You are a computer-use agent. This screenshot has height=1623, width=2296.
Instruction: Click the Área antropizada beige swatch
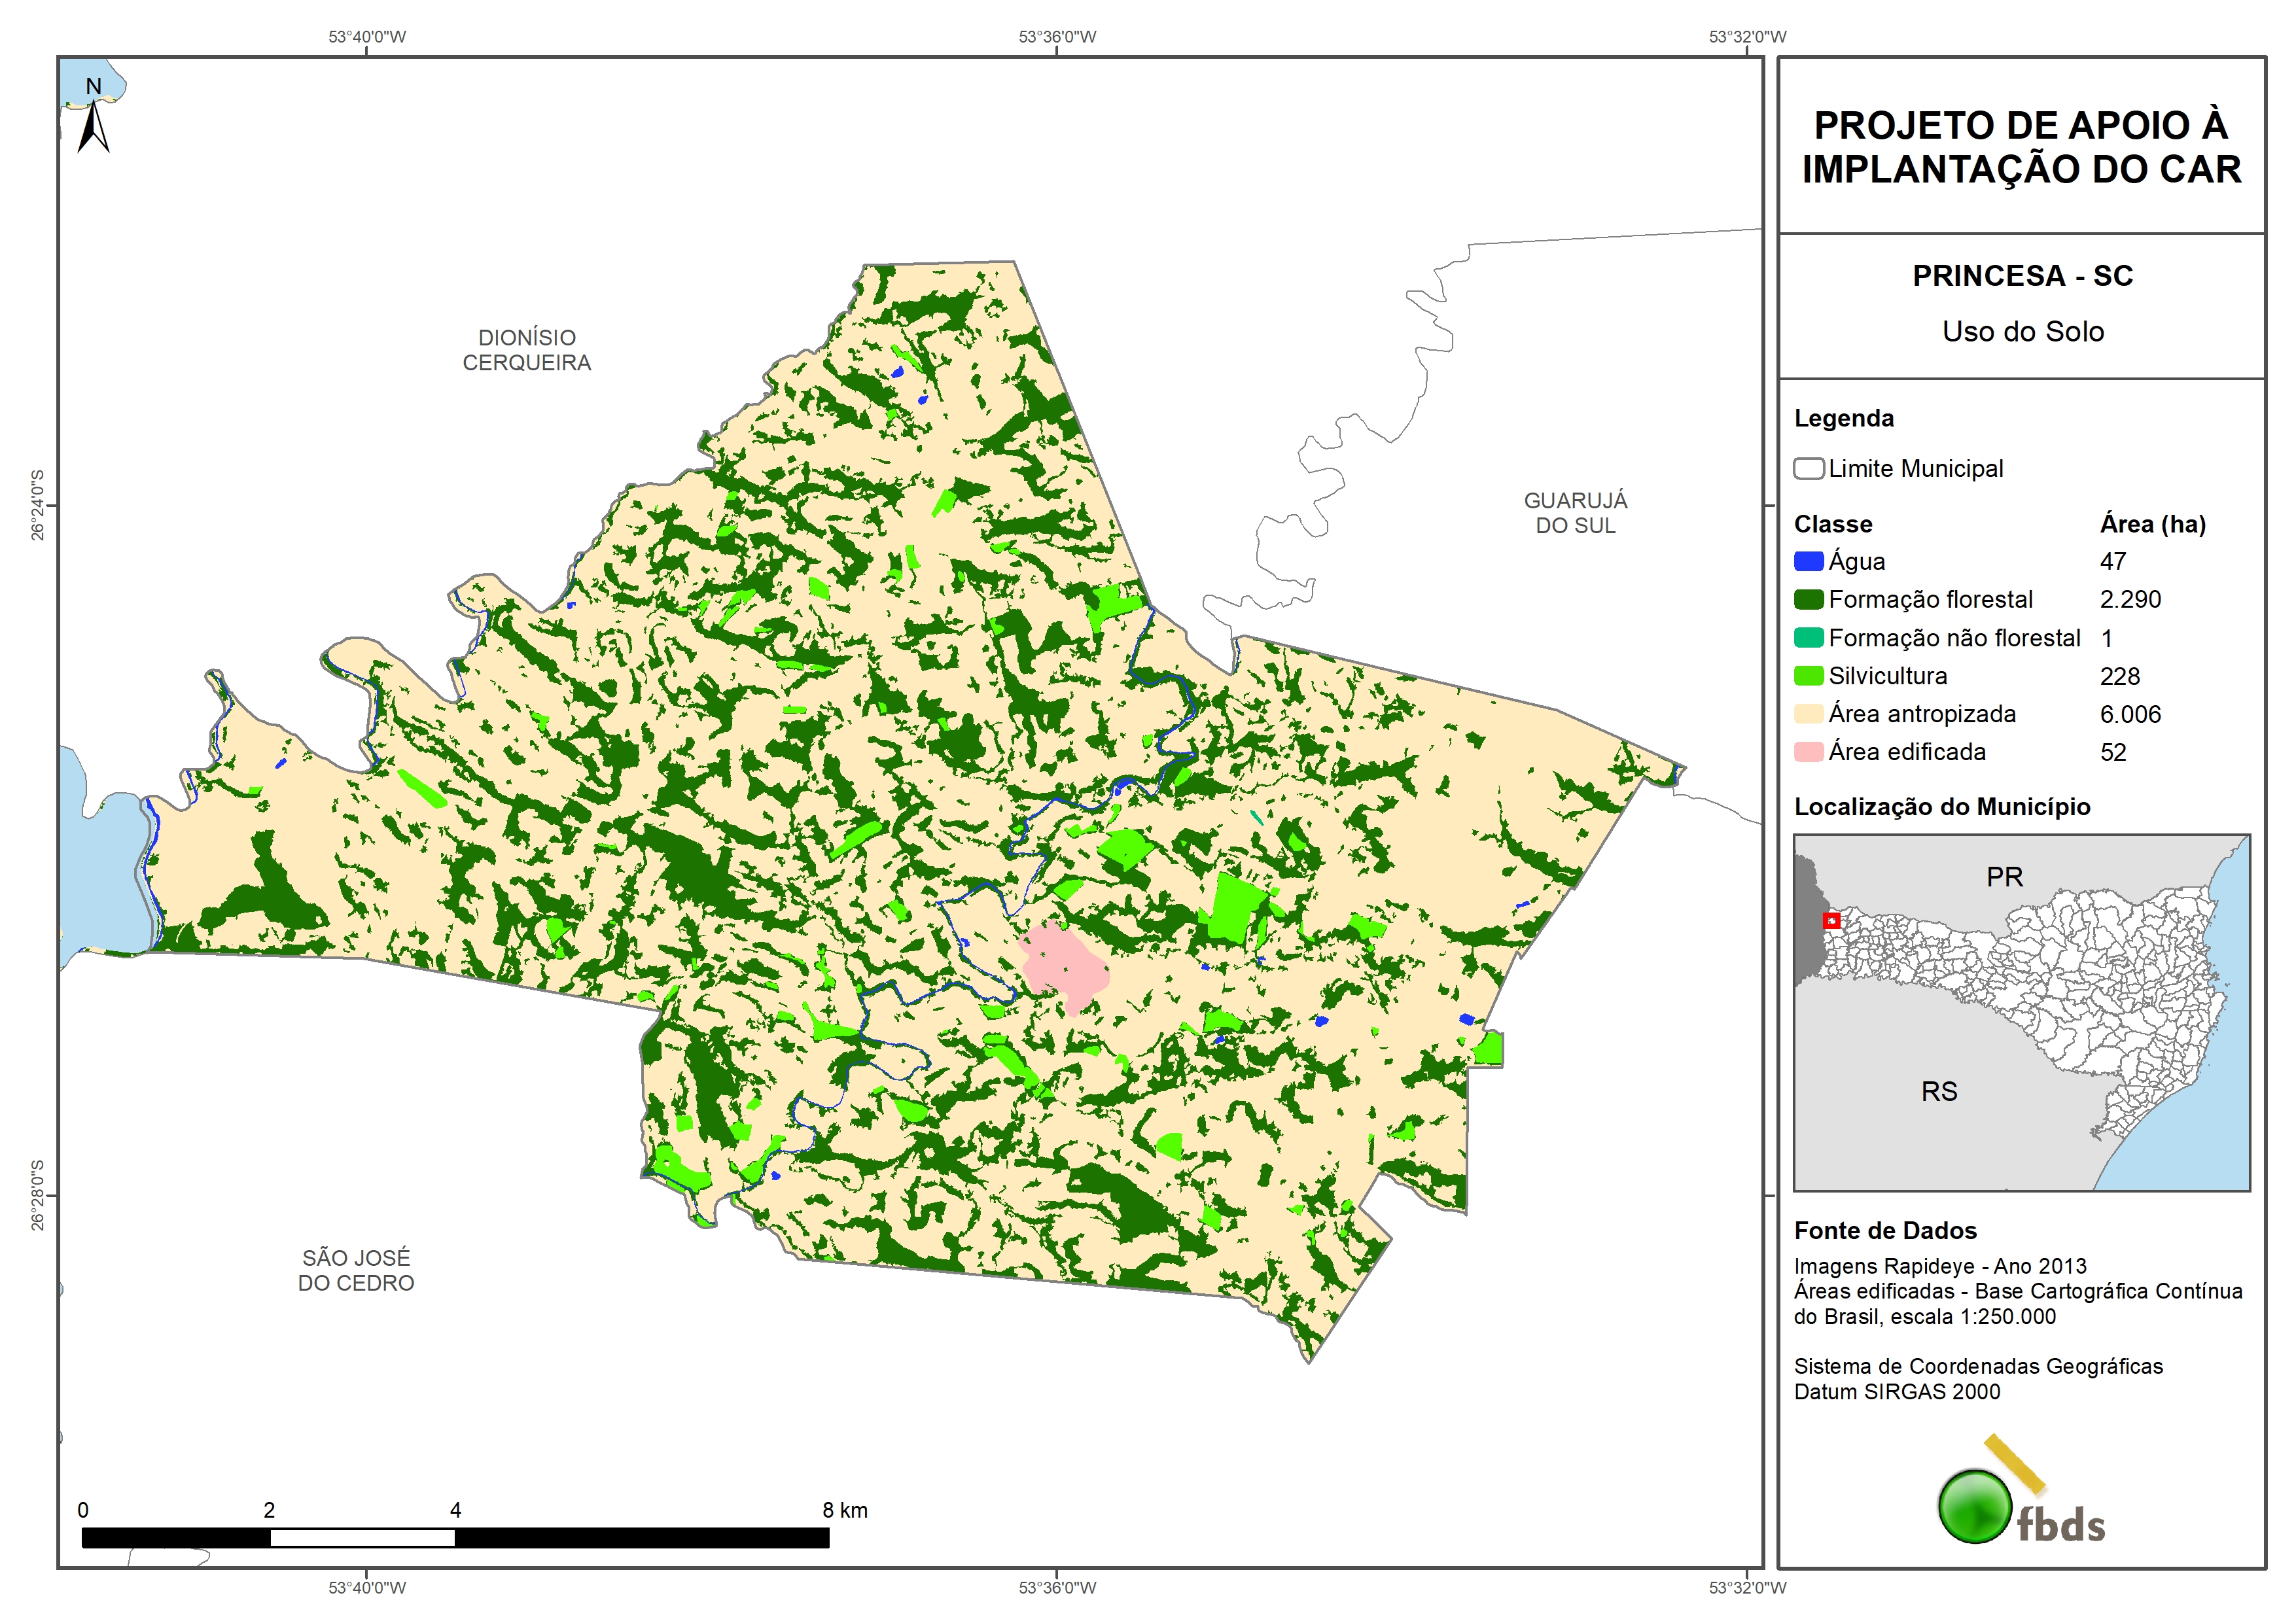pyautogui.click(x=1808, y=714)
